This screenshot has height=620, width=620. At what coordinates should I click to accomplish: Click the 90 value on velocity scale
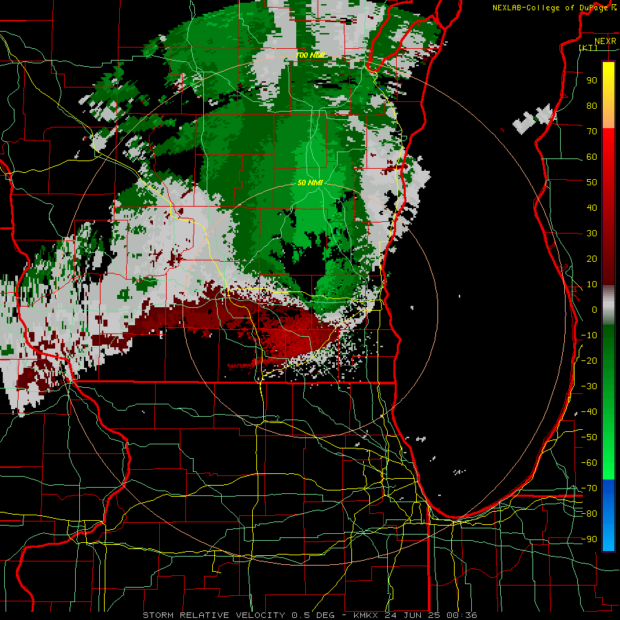[592, 81]
